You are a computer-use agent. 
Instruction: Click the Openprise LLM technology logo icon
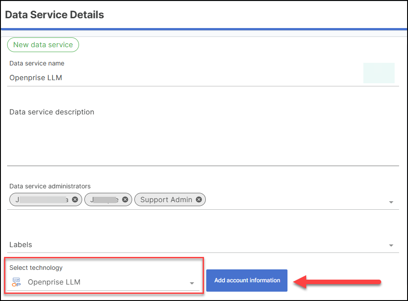[17, 282]
